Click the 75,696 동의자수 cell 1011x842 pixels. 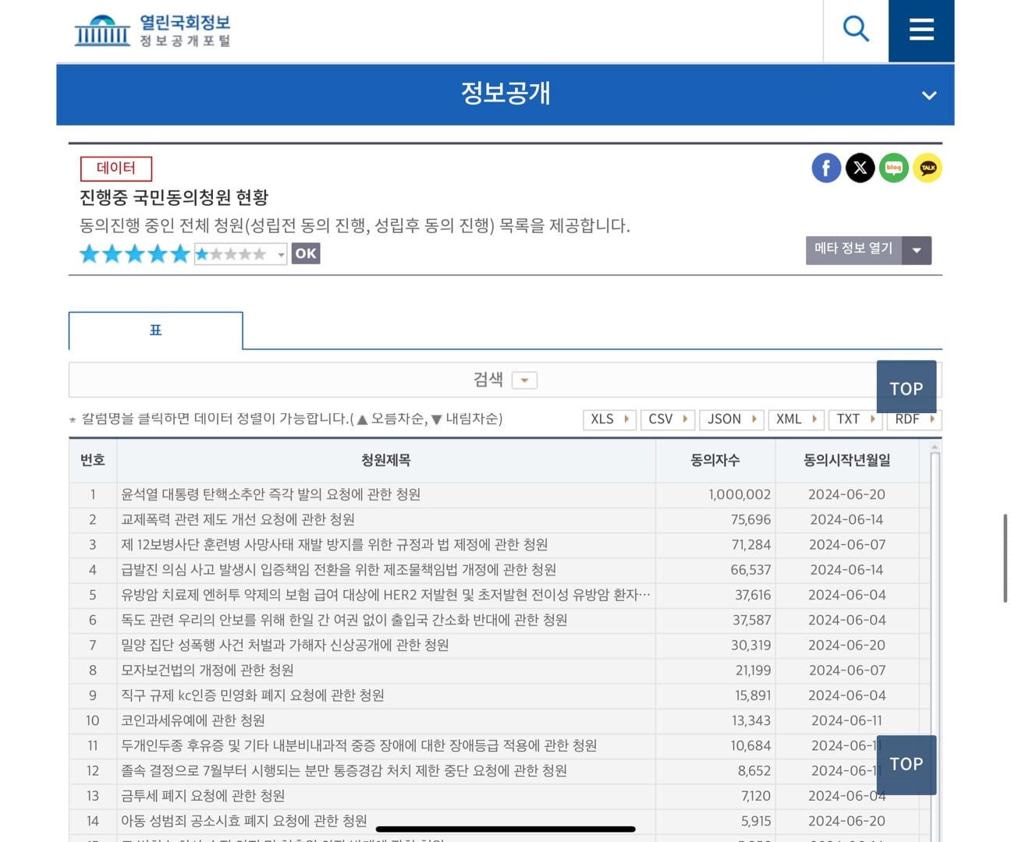point(715,519)
